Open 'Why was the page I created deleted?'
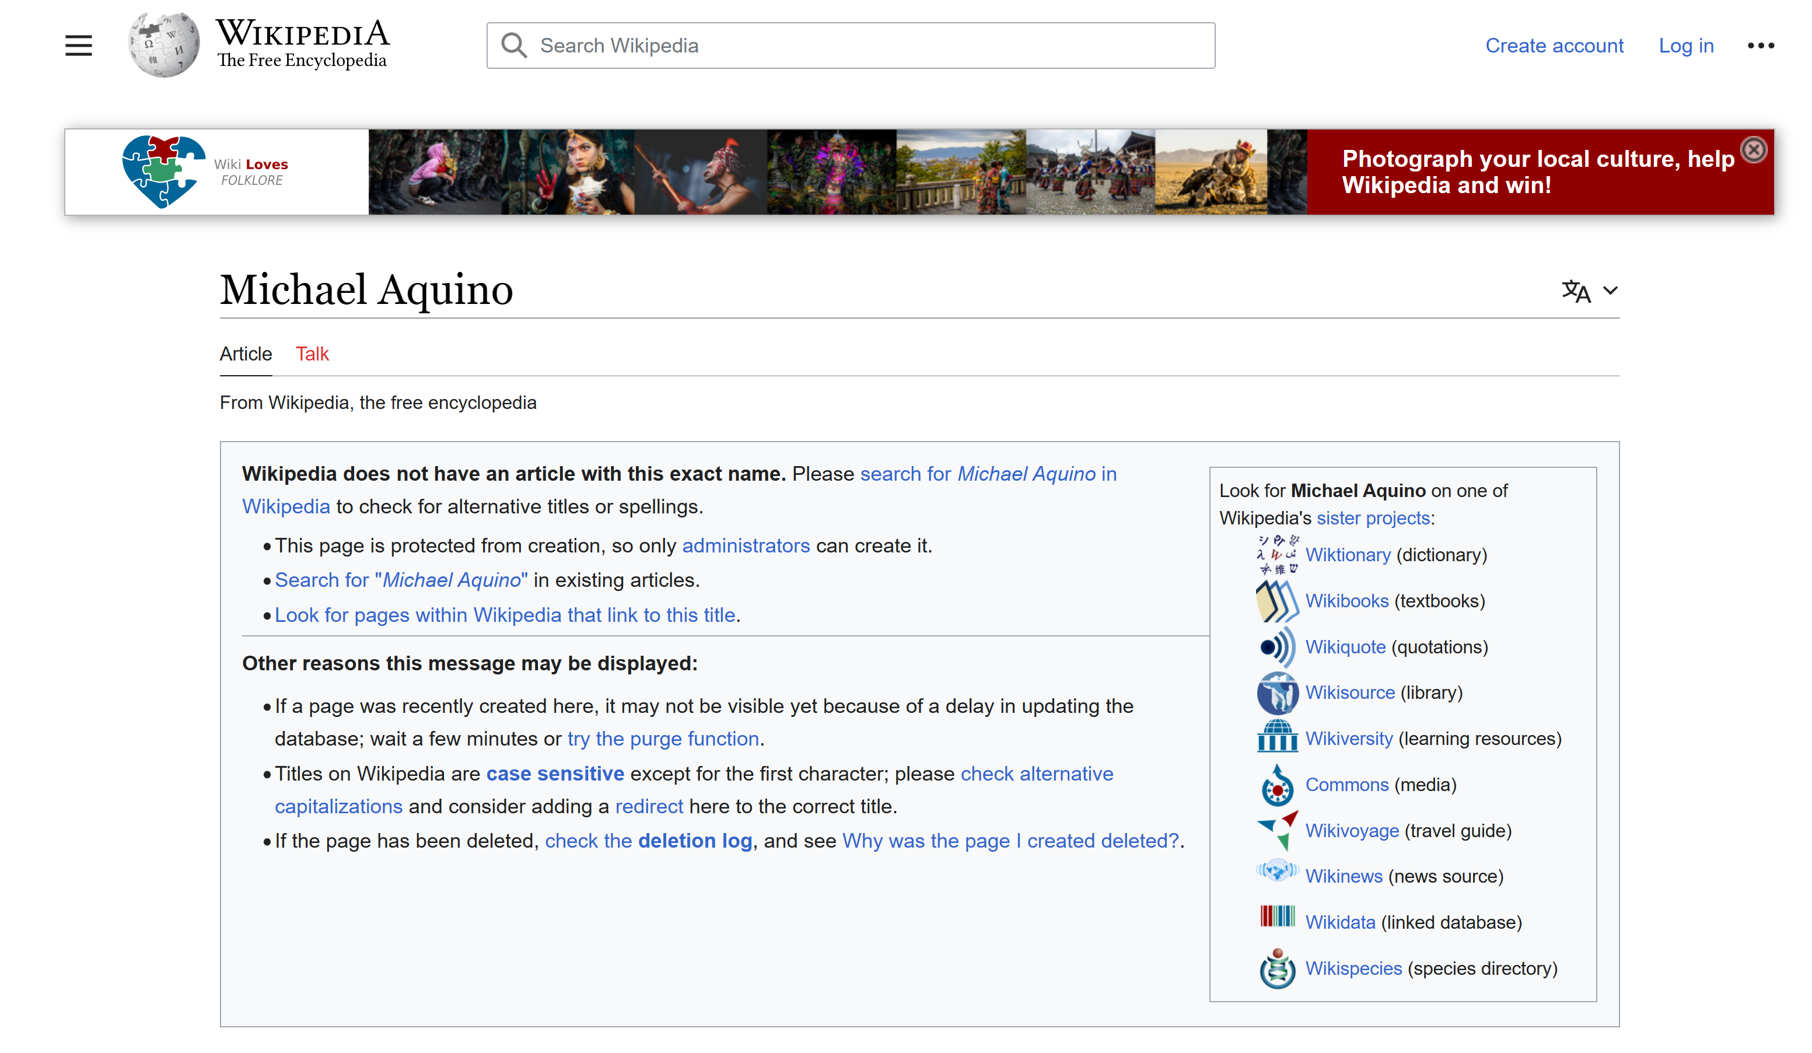The height and width of the screenshot is (1053, 1812). [1010, 841]
